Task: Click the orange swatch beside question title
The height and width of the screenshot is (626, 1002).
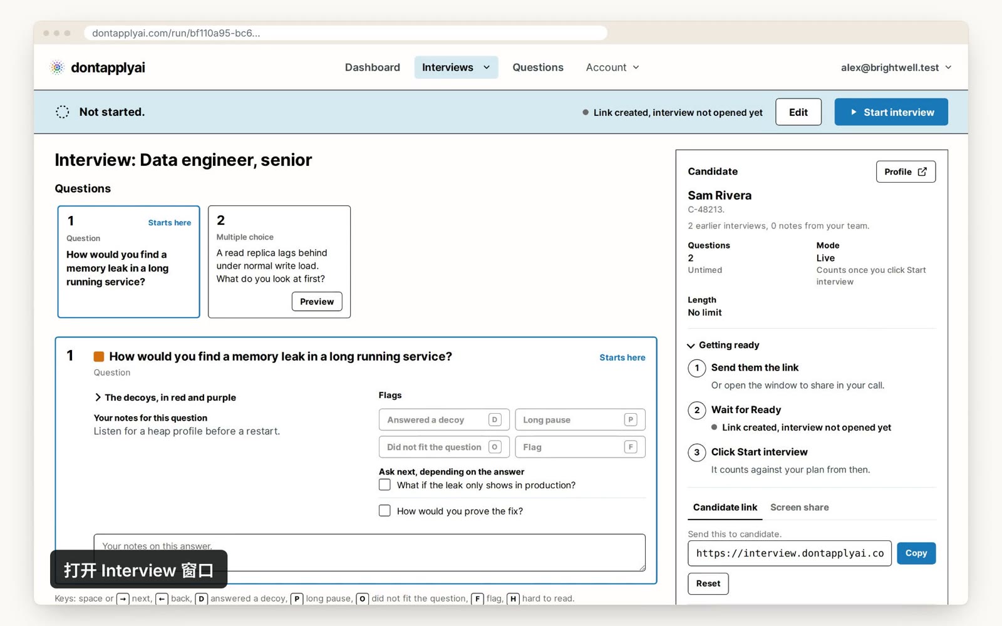Action: coord(99,357)
